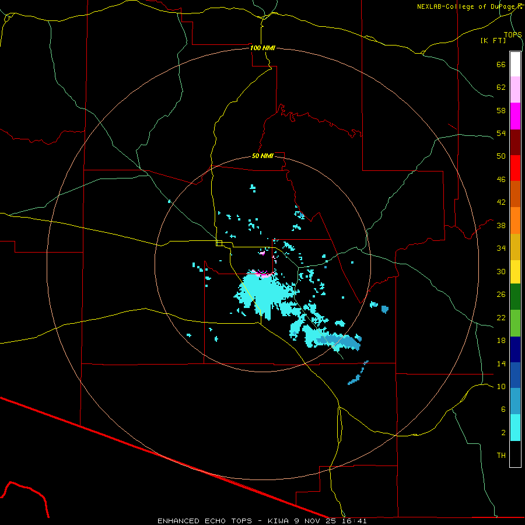The image size is (525, 525).
Task: Click the "50 NMI" range ring label
Action: click(x=262, y=156)
